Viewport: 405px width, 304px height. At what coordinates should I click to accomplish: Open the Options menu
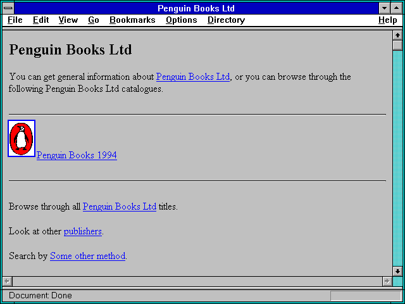[182, 20]
